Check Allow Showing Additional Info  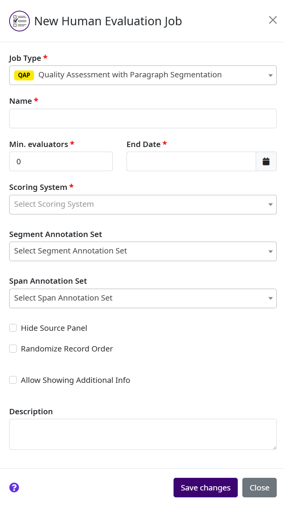(13, 380)
